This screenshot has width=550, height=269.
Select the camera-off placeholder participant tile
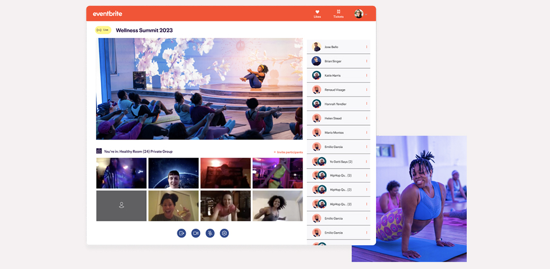121,206
